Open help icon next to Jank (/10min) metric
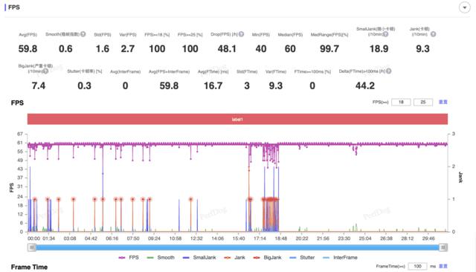476x272 pixels. 433,34
